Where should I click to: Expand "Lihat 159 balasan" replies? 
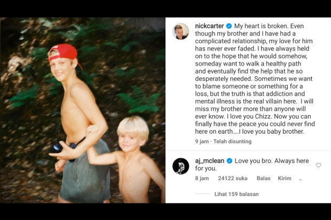click(x=237, y=194)
